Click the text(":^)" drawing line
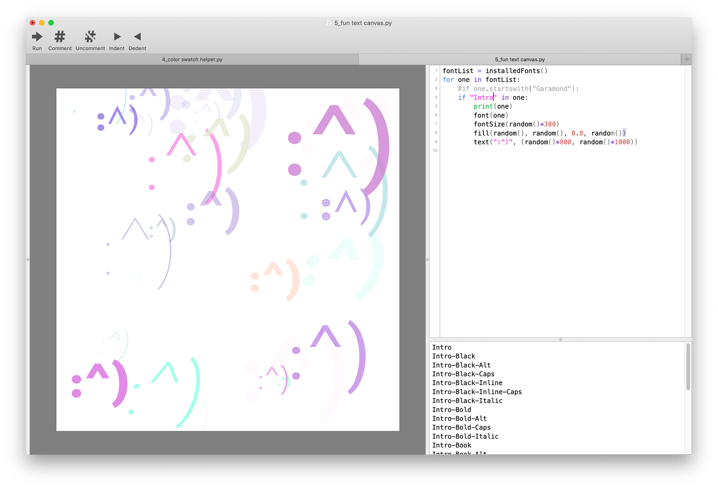Viewport: 718px width, 489px height. click(556, 142)
